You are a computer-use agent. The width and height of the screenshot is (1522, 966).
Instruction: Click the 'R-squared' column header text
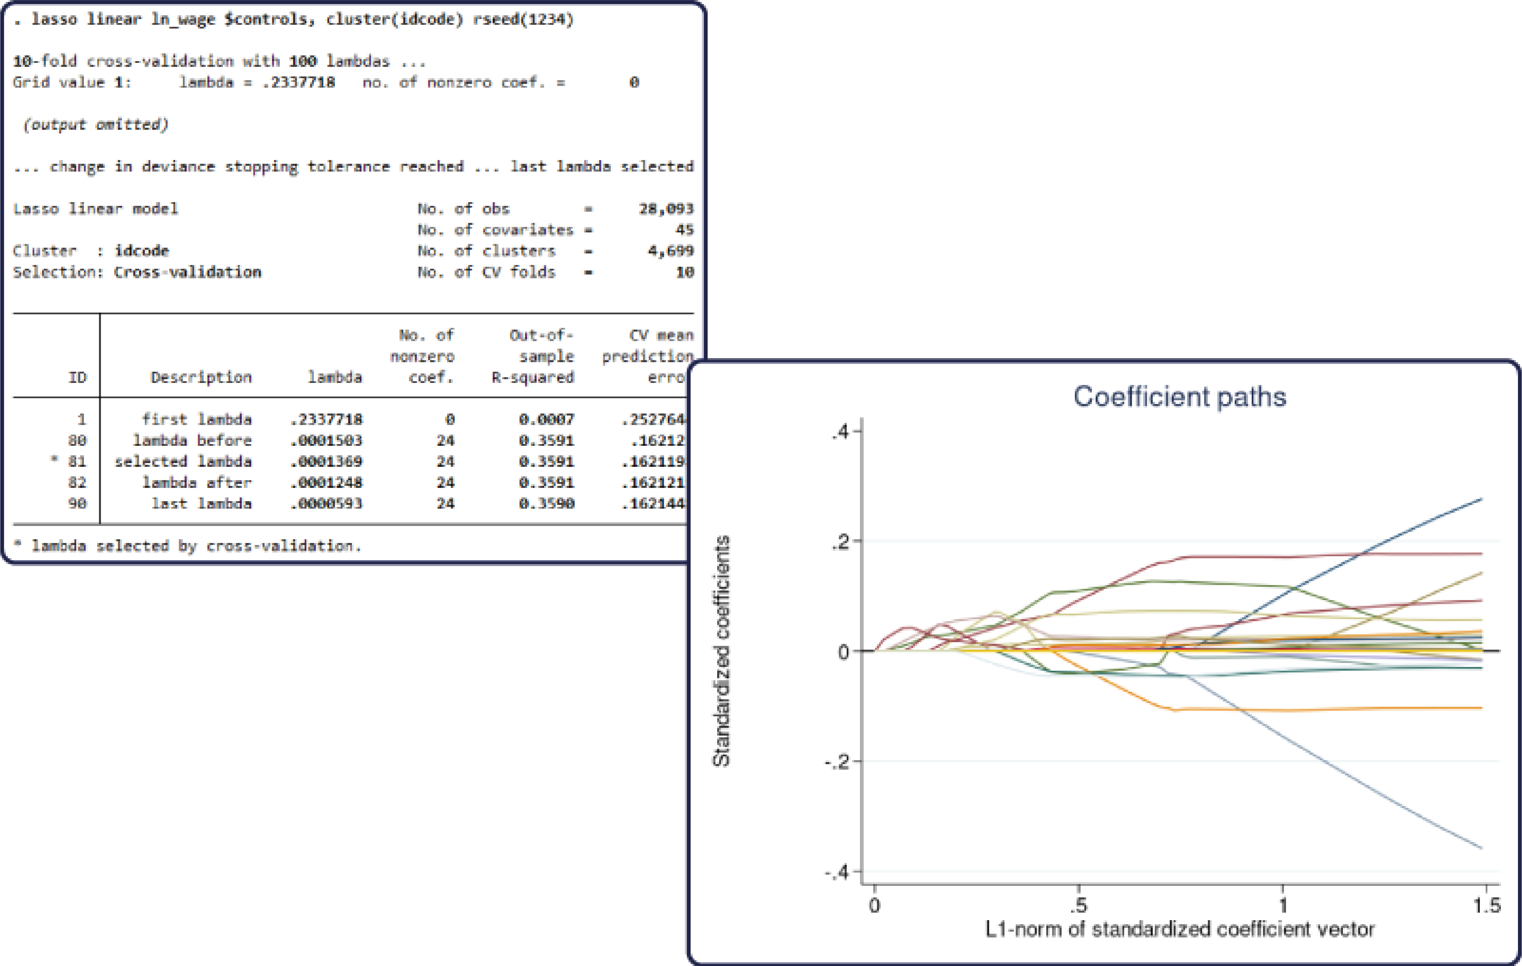point(533,377)
